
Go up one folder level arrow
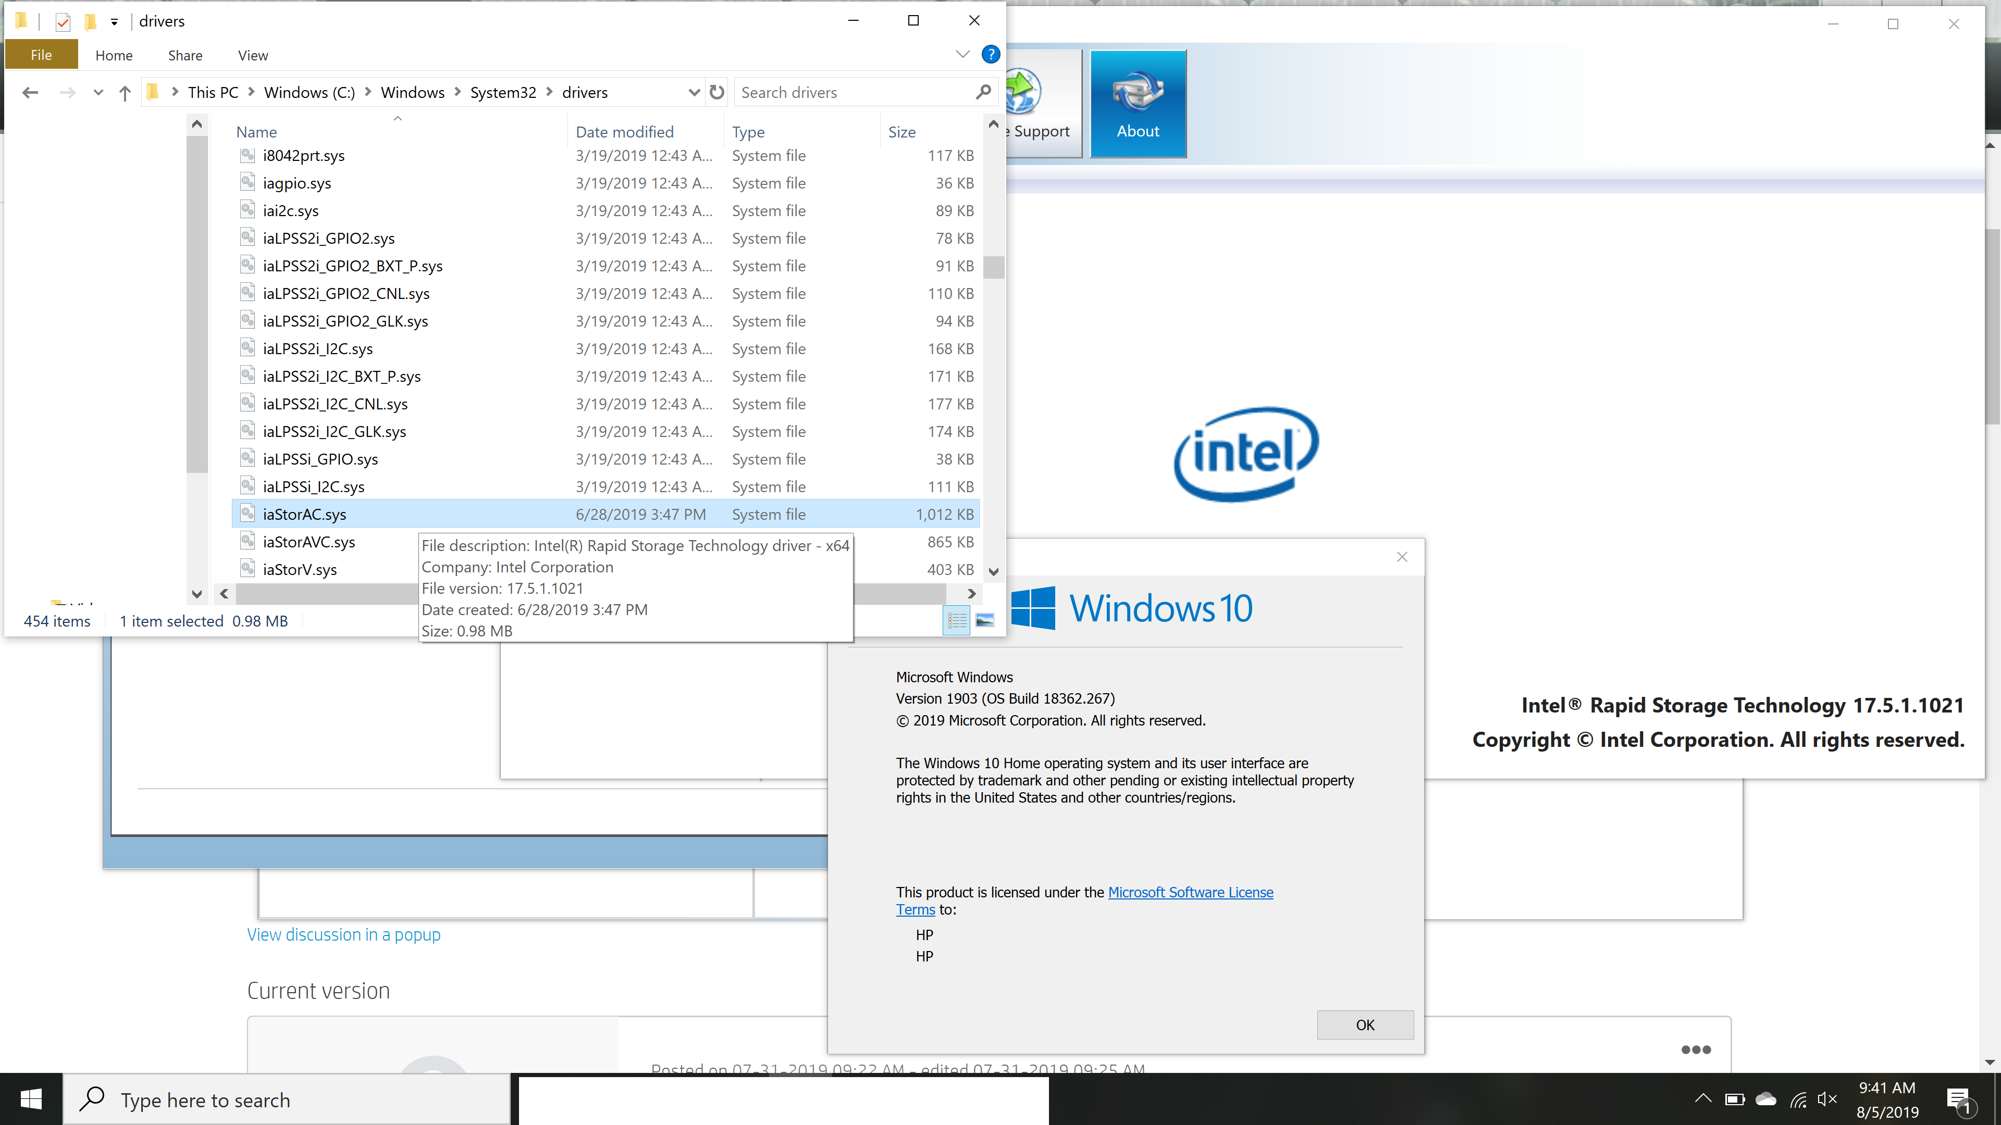125,93
